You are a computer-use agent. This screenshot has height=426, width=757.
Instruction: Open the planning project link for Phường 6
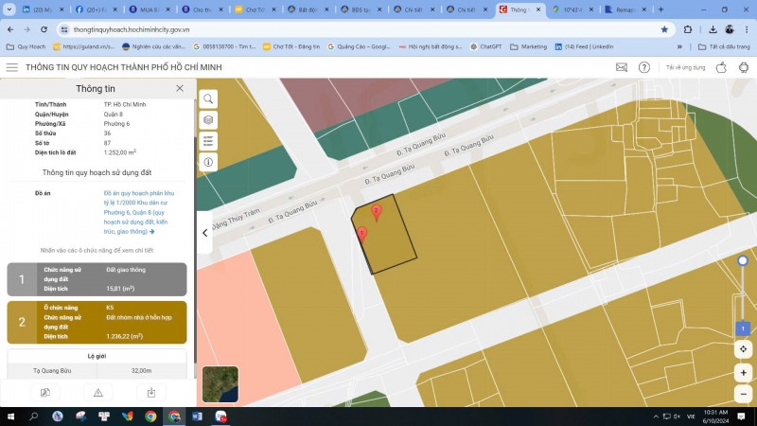127,212
